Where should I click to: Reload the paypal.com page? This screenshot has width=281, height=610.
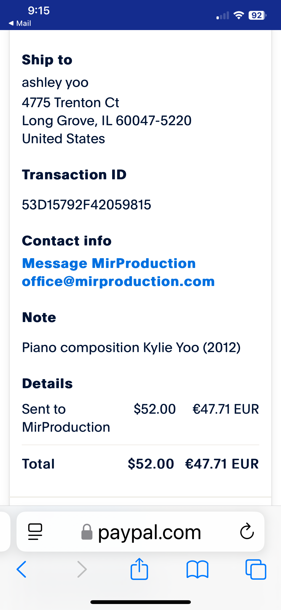coord(247,531)
